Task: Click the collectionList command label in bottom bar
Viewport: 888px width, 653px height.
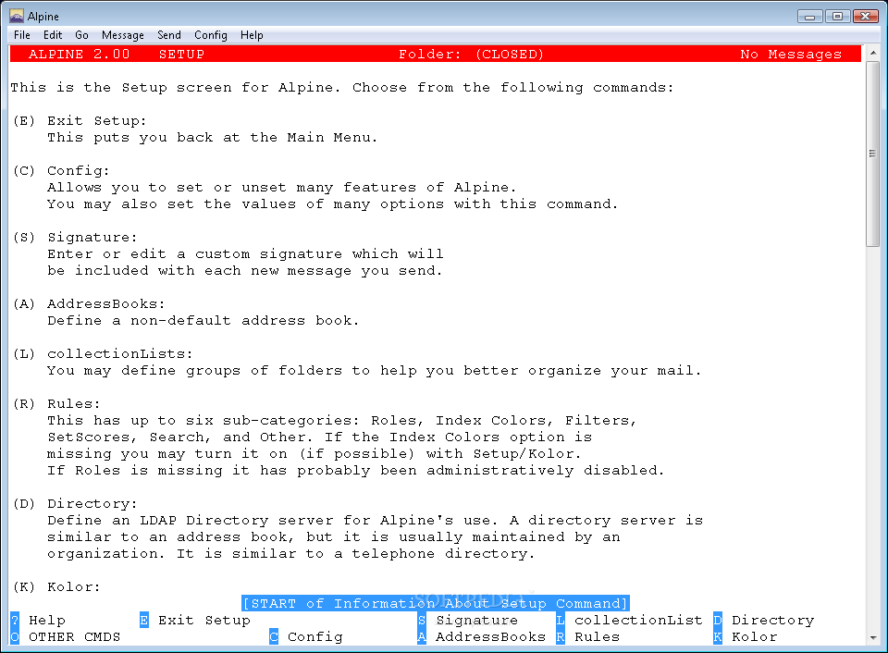Action: tap(638, 620)
